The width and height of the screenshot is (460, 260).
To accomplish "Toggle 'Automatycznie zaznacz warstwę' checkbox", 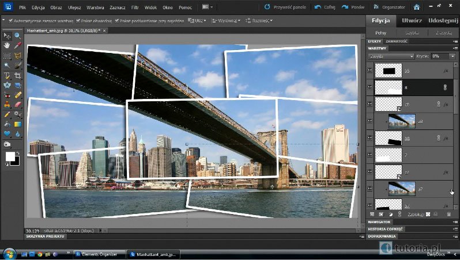I will coord(12,21).
